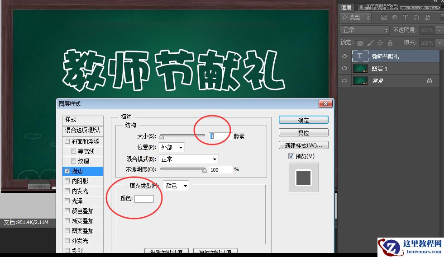Enable the 纹理 checkbox
The height and width of the screenshot is (257, 444).
[x=73, y=161]
